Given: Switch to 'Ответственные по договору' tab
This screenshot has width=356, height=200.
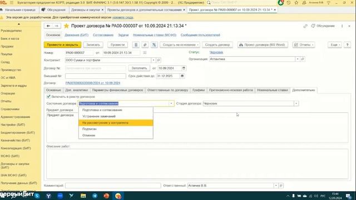Looking at the screenshot, I should point(167,90).
